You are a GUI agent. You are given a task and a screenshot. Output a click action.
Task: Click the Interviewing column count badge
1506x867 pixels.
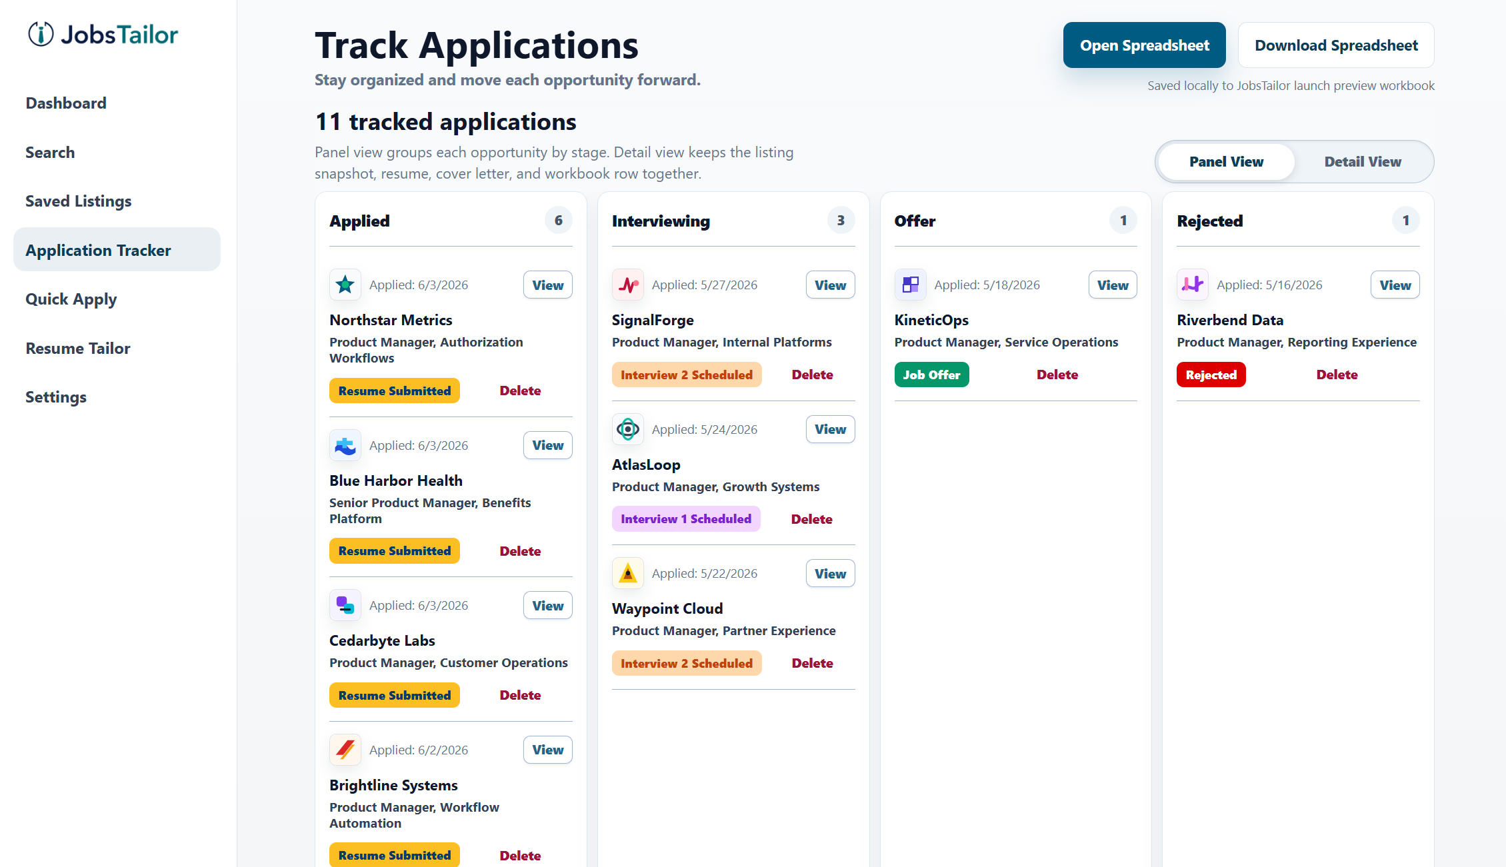[841, 220]
